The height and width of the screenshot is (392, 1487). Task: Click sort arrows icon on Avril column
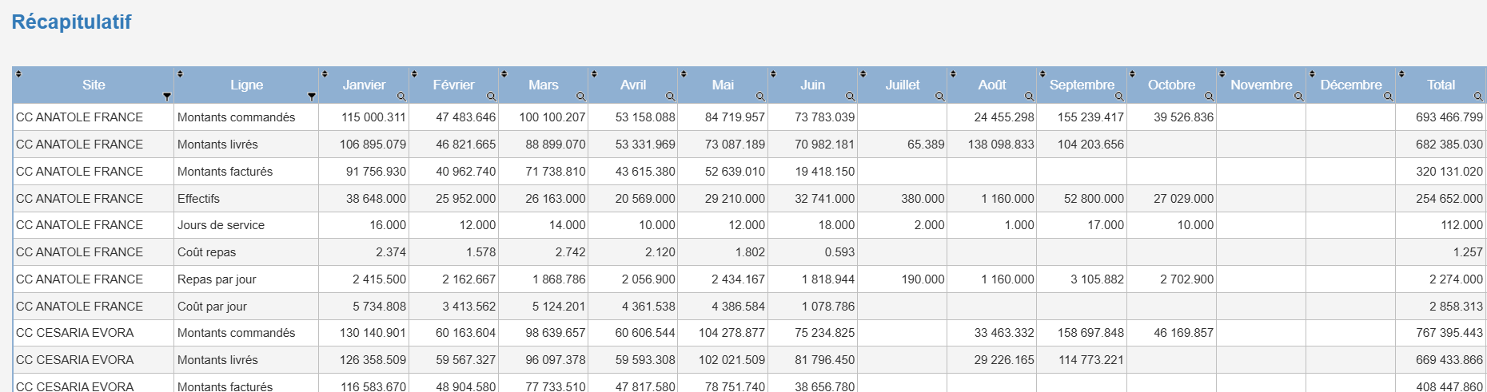pos(594,74)
